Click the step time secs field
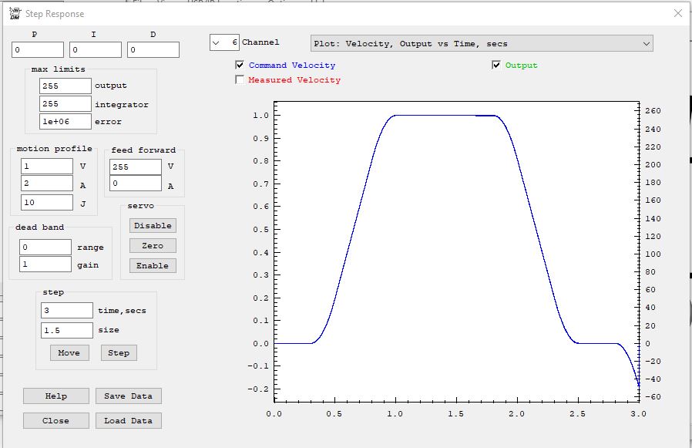The image size is (692, 448). click(x=66, y=310)
